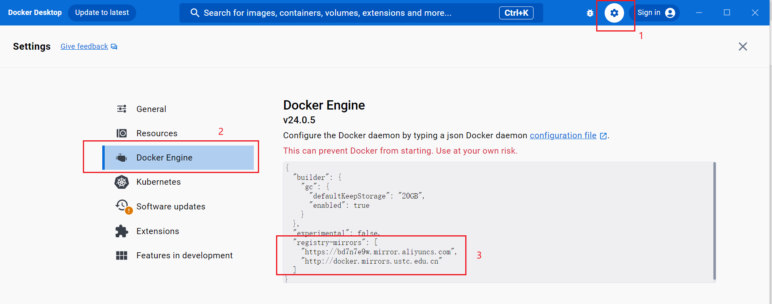
Task: Click the Extensions puzzle icon
Action: [122, 231]
